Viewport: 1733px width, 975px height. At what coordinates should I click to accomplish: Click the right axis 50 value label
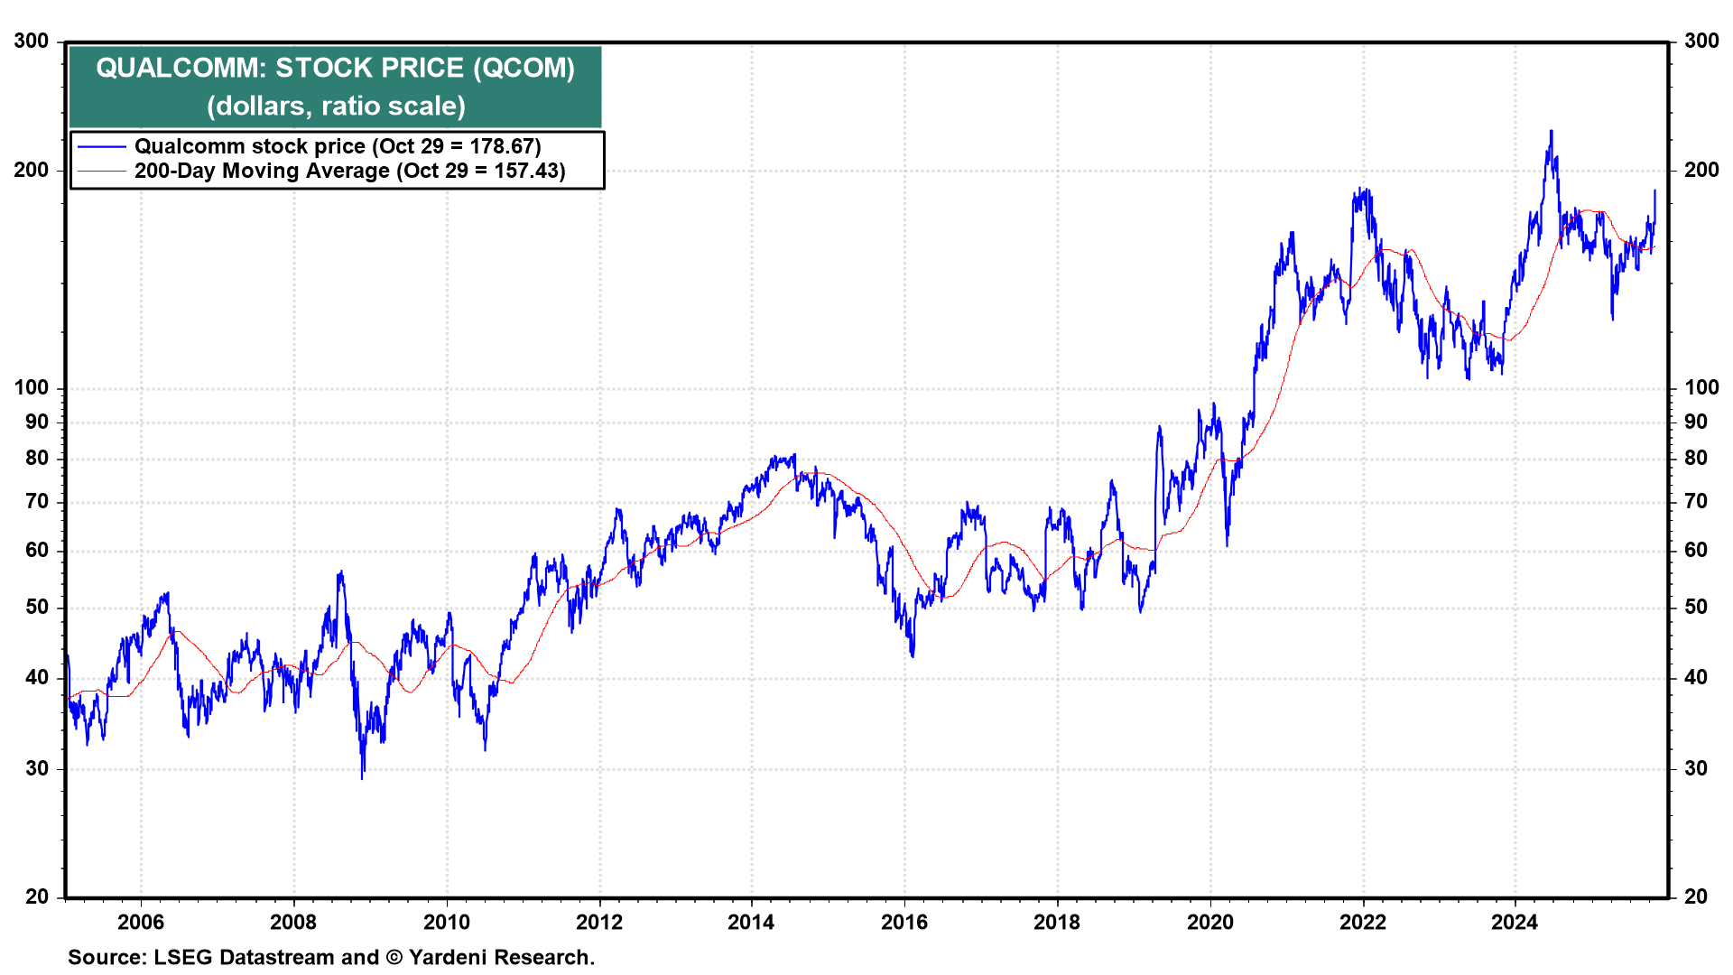(1696, 607)
